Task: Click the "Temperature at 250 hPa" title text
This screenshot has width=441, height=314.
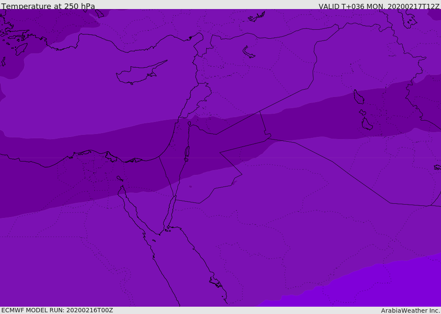Action: click(48, 6)
